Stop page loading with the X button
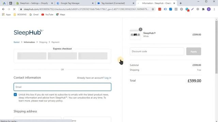 coord(14,9)
